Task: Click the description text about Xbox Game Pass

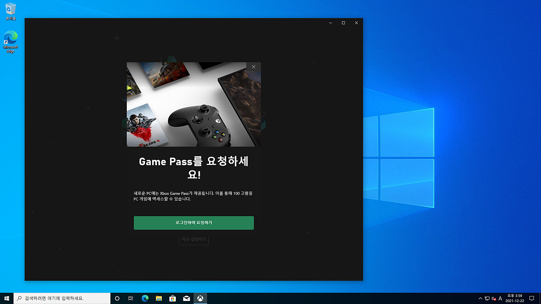Action: pos(193,196)
